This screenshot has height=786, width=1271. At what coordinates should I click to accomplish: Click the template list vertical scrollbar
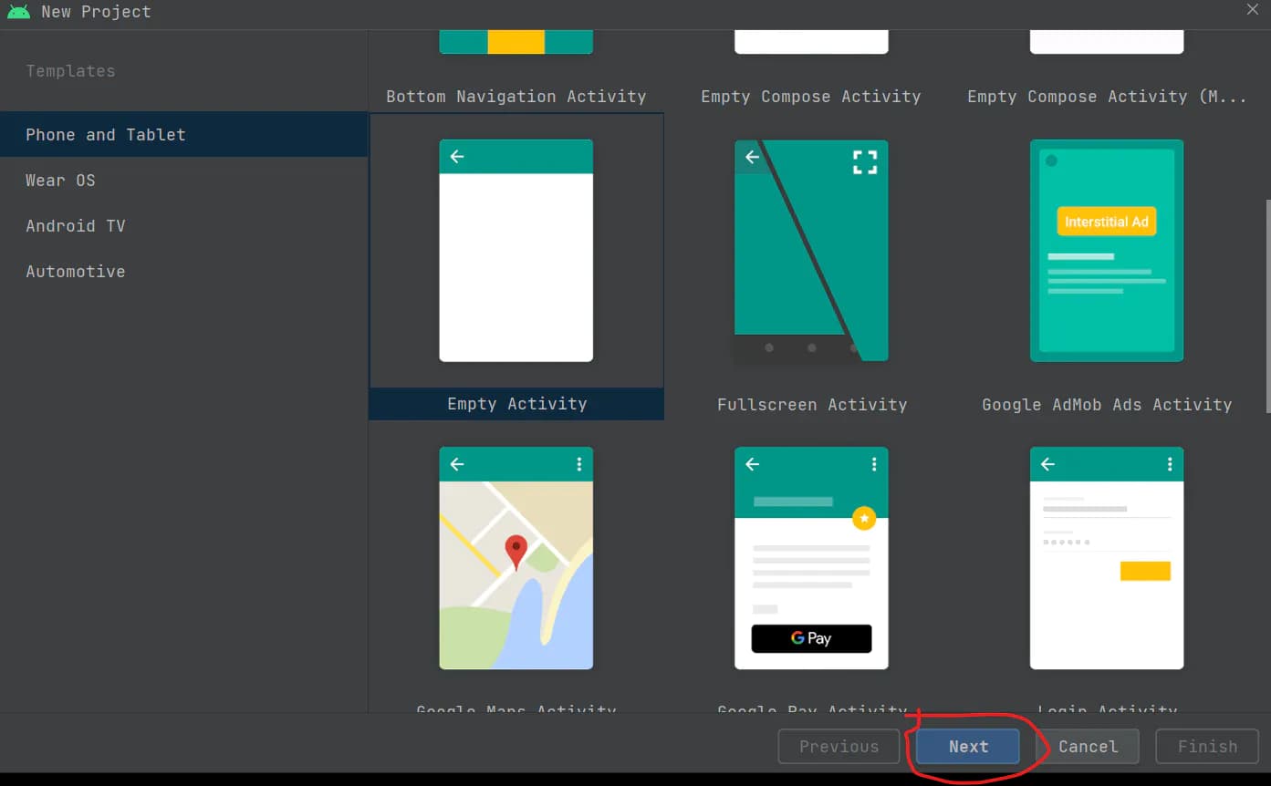point(1266,305)
